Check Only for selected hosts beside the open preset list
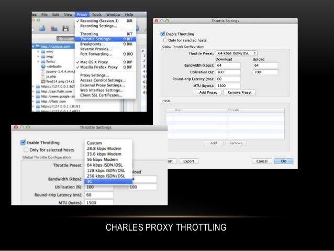Image resolution: width=334 pixels, height=251 pixels. click(x=26, y=150)
